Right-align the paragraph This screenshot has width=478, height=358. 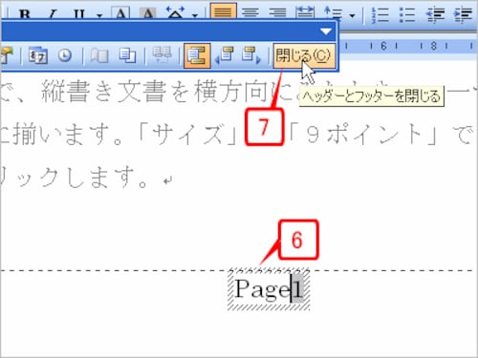(x=277, y=12)
